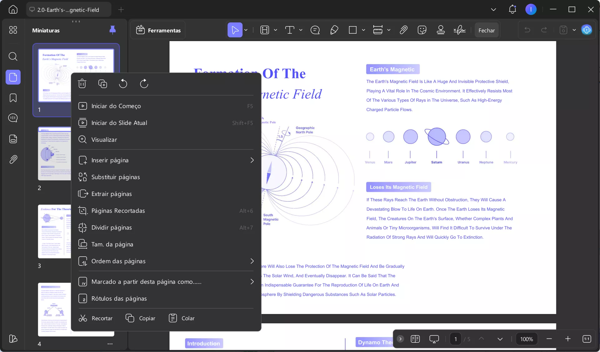Click the Ferramentas button

158,30
